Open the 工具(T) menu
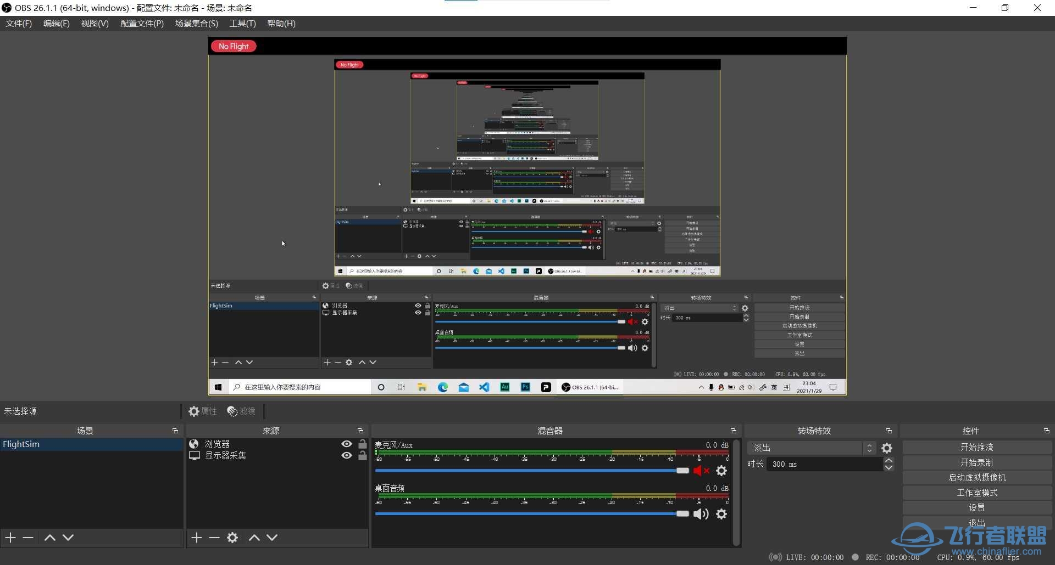Viewport: 1055px width, 565px height. tap(242, 24)
